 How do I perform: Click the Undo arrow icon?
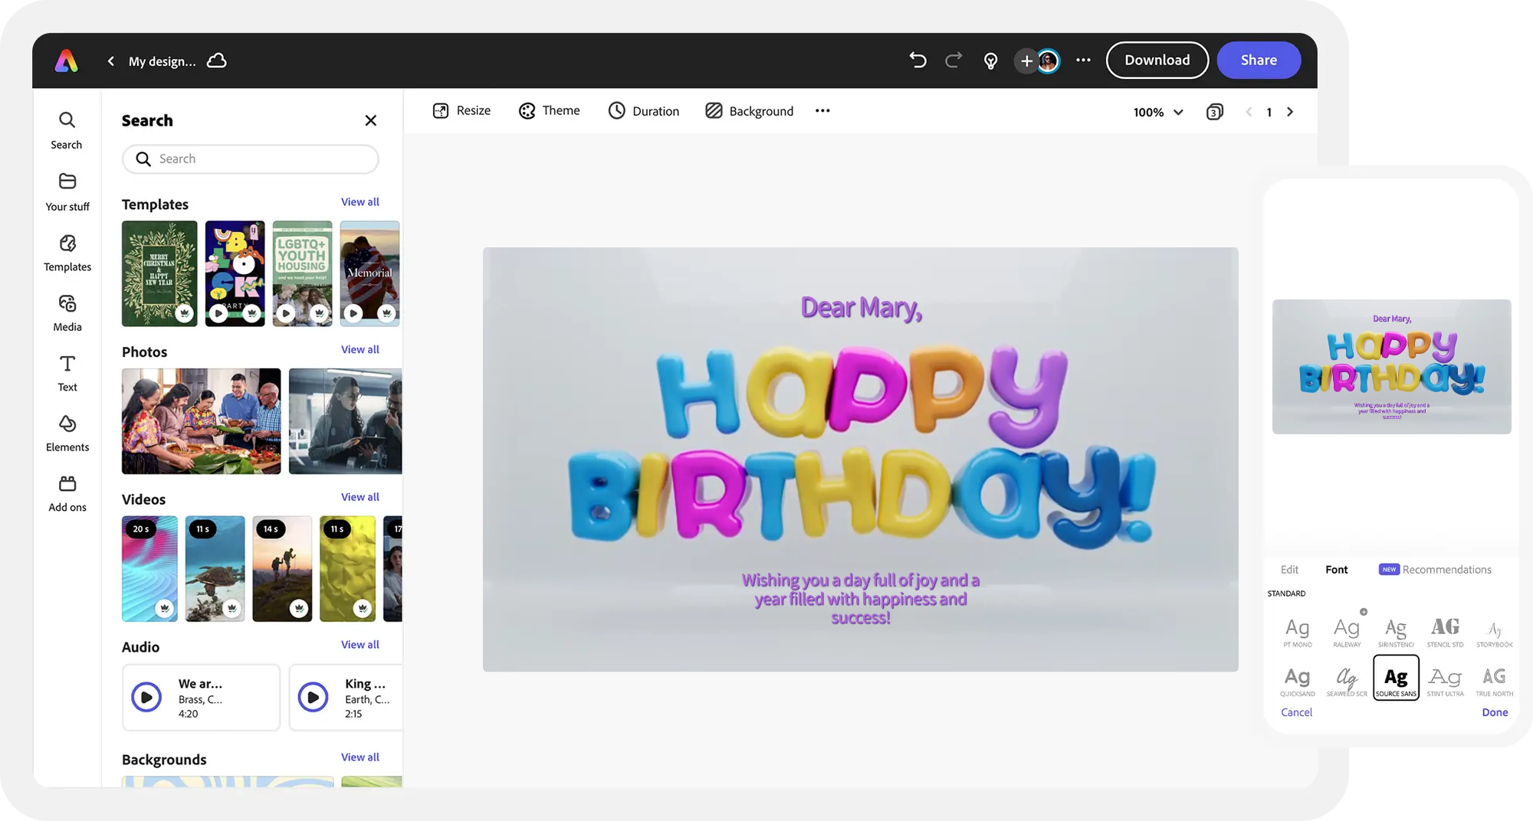[918, 61]
